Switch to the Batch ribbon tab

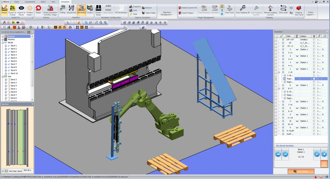pos(43,2)
